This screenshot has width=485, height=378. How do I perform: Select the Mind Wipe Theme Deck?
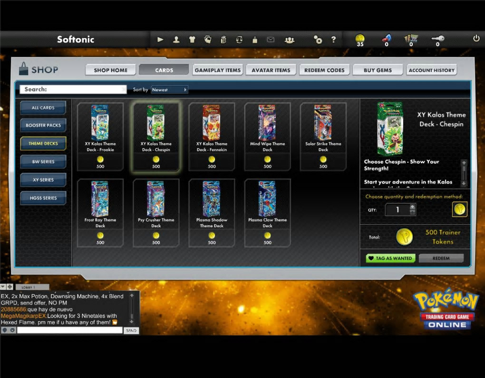click(267, 137)
